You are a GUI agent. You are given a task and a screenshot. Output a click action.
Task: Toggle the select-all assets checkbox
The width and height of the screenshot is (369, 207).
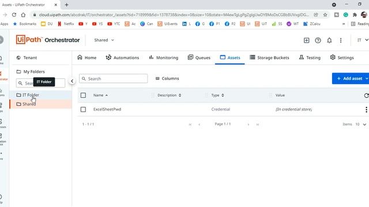click(83, 95)
